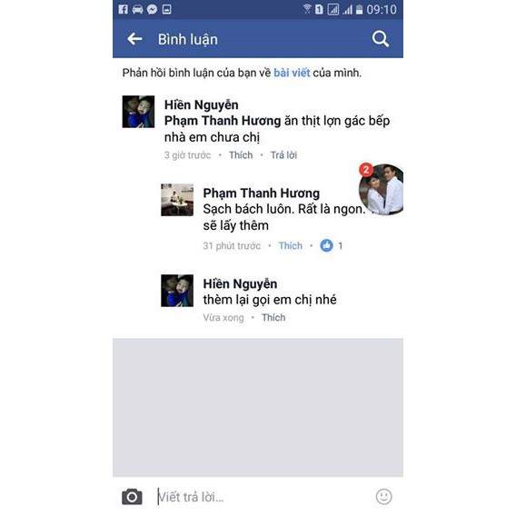Open the emoji smiley picker
Image resolution: width=516 pixels, height=516 pixels.
383,496
